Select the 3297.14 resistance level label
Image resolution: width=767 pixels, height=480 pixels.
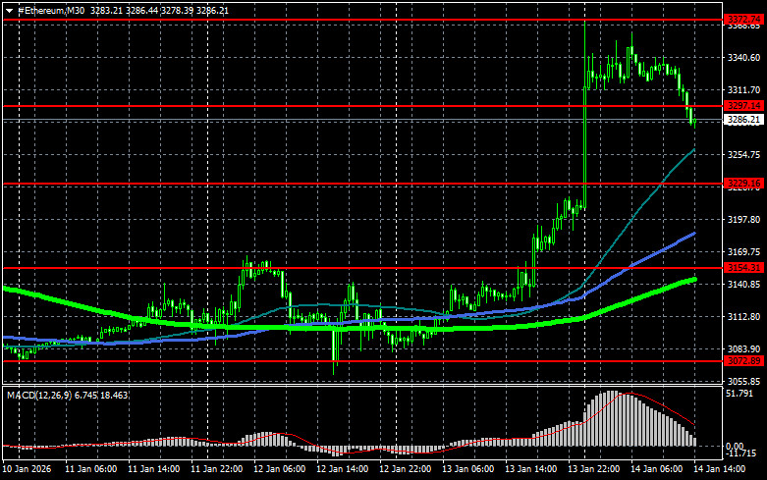tap(743, 106)
